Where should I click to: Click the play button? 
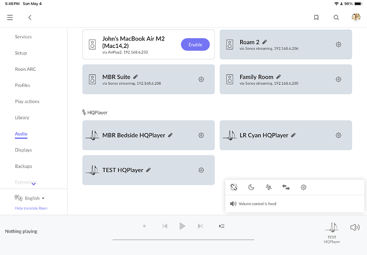click(x=182, y=226)
